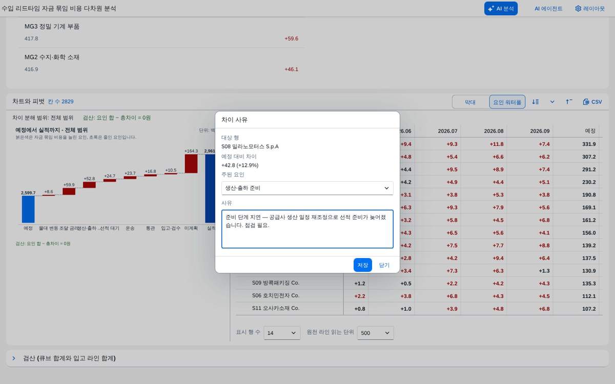
Task: Select 요인 워터폴 chart tab
Action: click(x=507, y=102)
